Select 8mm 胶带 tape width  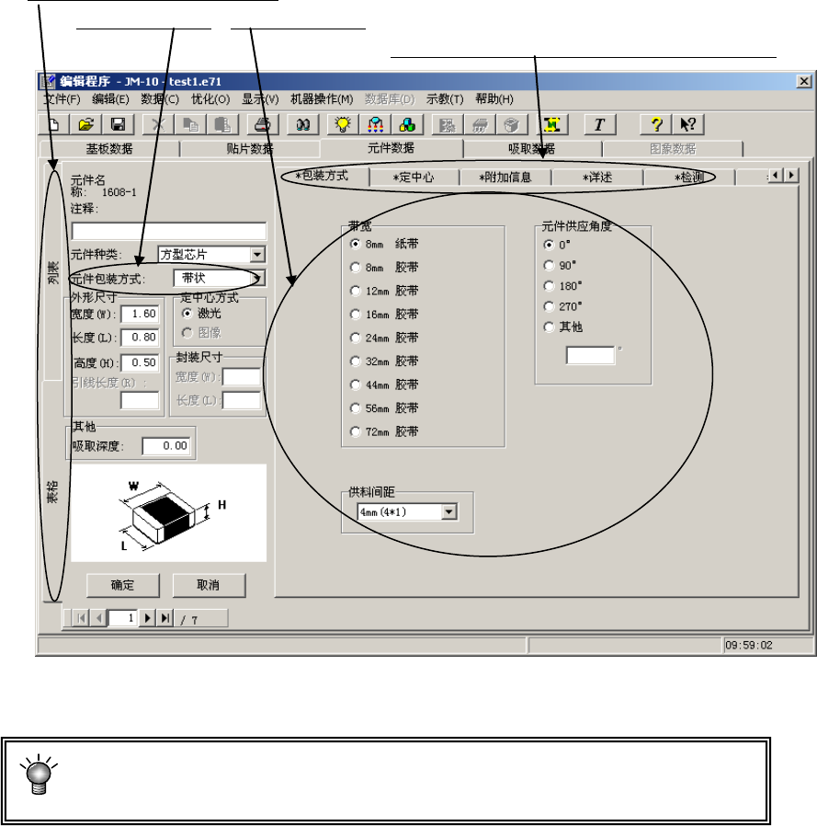tap(384, 268)
